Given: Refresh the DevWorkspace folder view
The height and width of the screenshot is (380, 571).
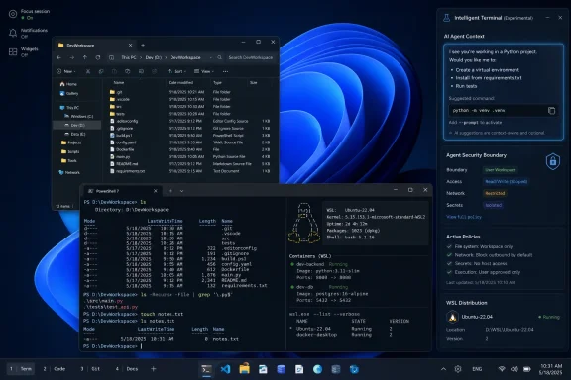Looking at the screenshot, I should (98, 57).
